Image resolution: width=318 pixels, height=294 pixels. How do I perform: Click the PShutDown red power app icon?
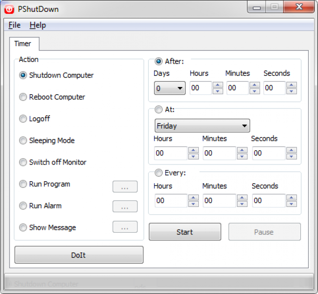coord(9,9)
